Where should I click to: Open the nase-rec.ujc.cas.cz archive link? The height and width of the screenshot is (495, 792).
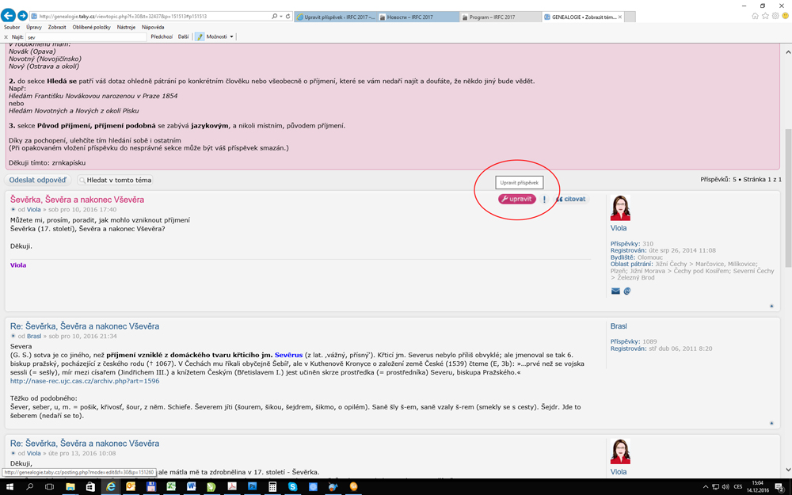coord(85,381)
